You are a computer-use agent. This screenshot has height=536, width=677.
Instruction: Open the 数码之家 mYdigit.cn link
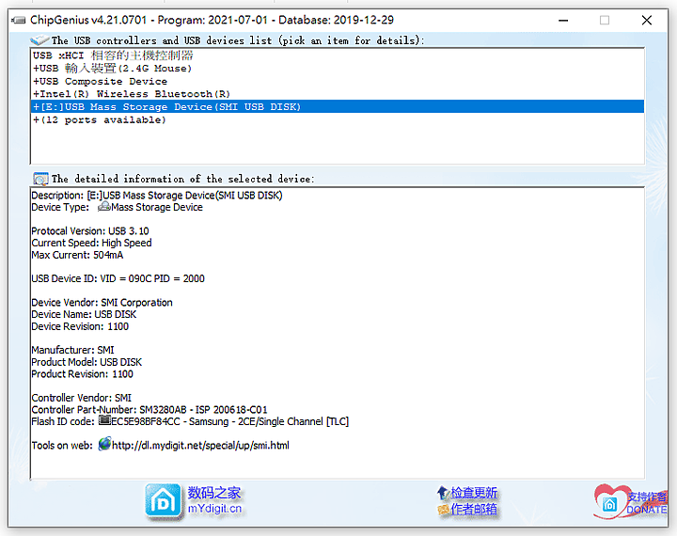[214, 500]
